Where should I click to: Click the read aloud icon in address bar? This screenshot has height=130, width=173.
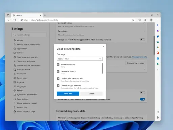click(133, 20)
